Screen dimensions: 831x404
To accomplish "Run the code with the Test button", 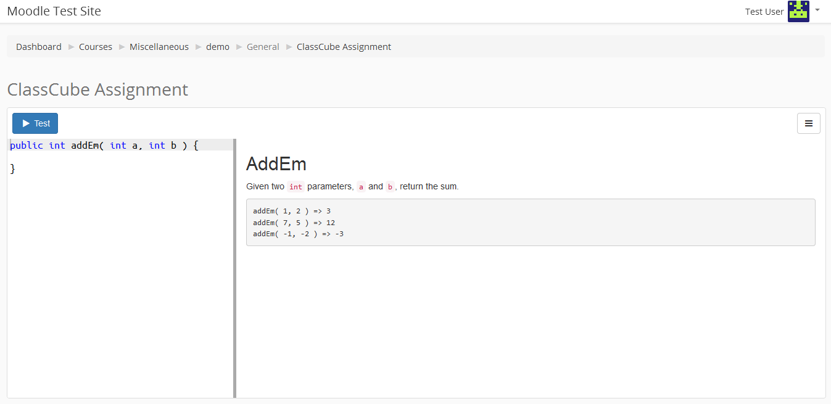I will (35, 123).
